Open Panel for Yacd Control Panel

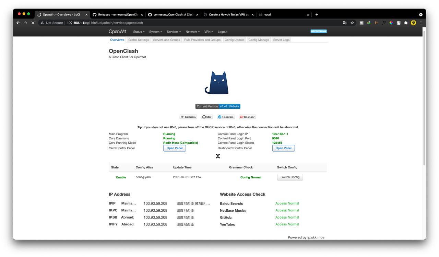pos(175,148)
